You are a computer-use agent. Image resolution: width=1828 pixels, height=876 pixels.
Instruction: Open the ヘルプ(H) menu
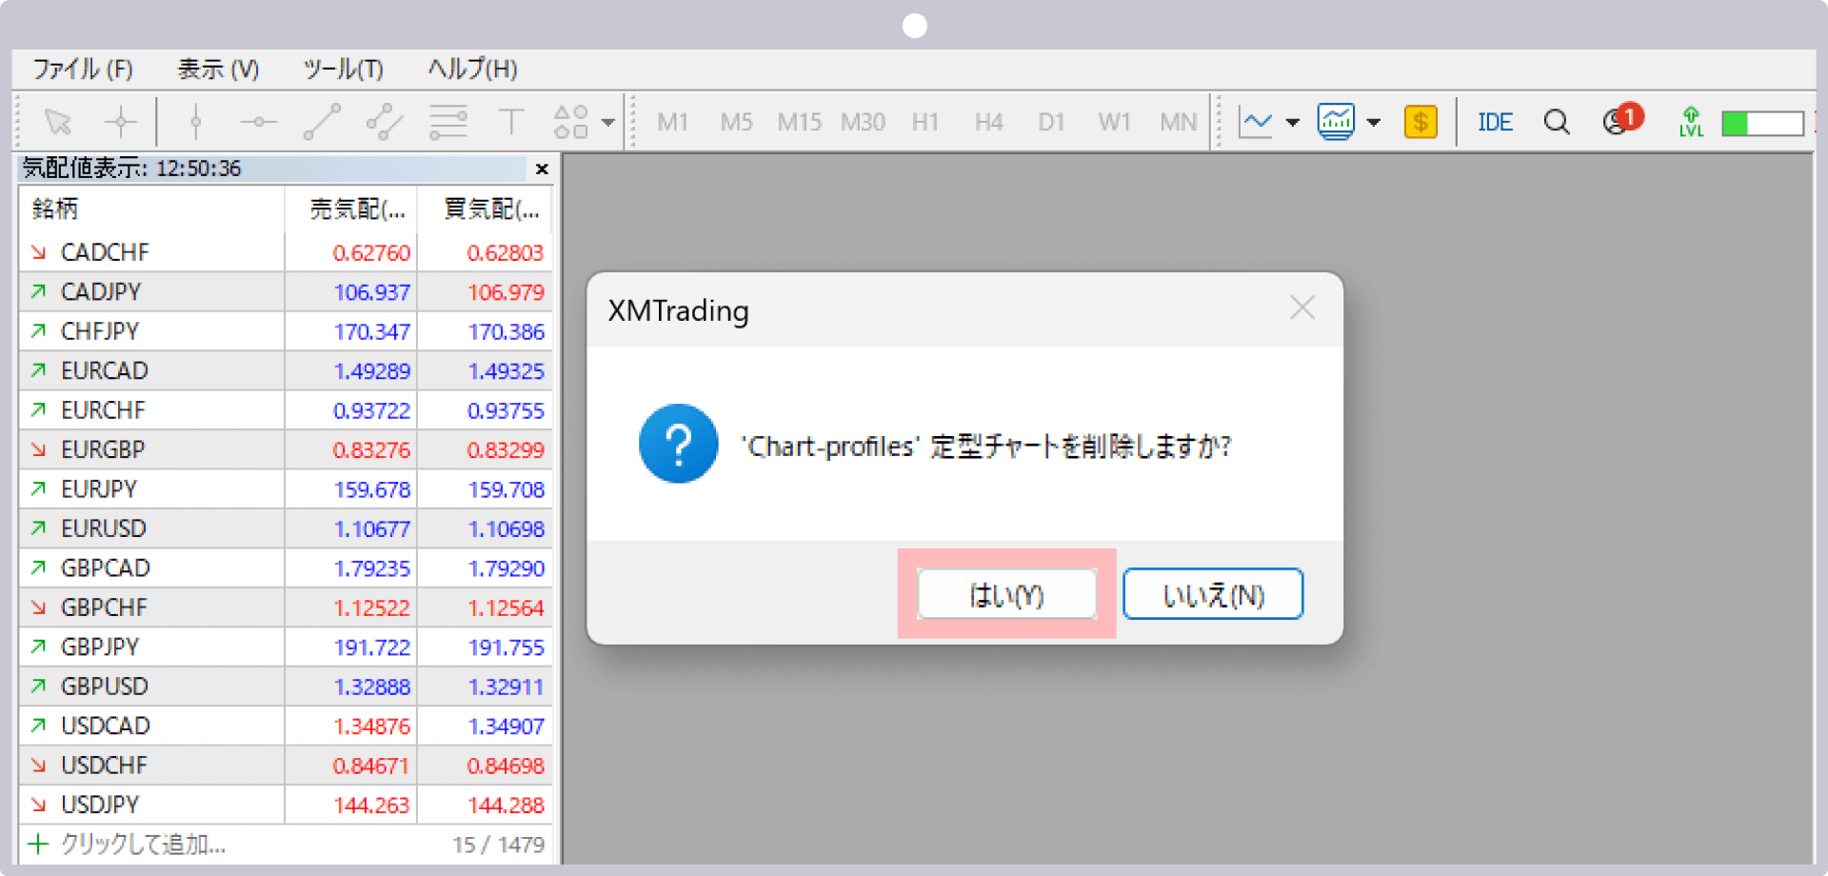[472, 69]
